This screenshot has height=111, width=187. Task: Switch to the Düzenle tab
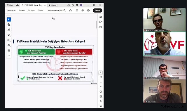pyautogui.click(x=22, y=11)
